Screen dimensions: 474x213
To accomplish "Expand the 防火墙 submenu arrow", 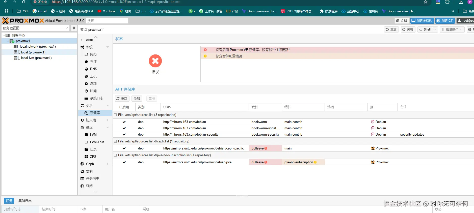I will coord(108,120).
